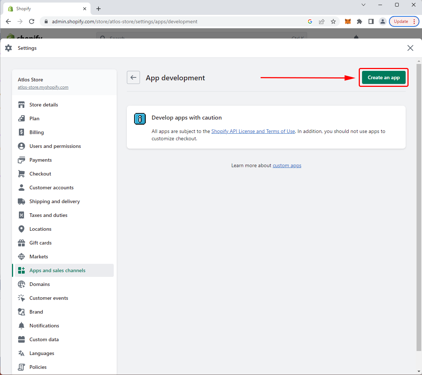Close the Shopify browser tab

click(x=84, y=9)
